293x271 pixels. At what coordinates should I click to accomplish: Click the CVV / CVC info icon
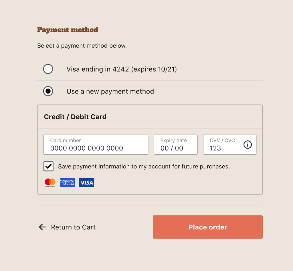click(x=248, y=145)
